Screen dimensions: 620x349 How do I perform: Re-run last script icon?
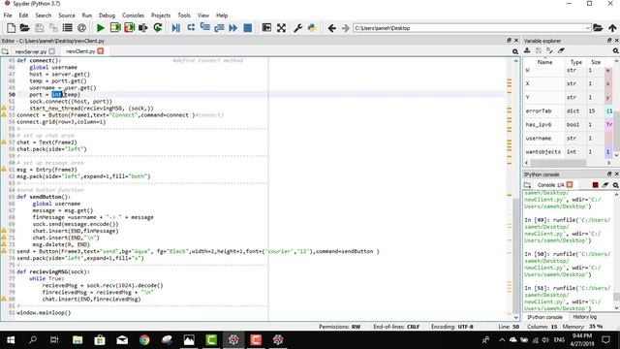pos(158,28)
